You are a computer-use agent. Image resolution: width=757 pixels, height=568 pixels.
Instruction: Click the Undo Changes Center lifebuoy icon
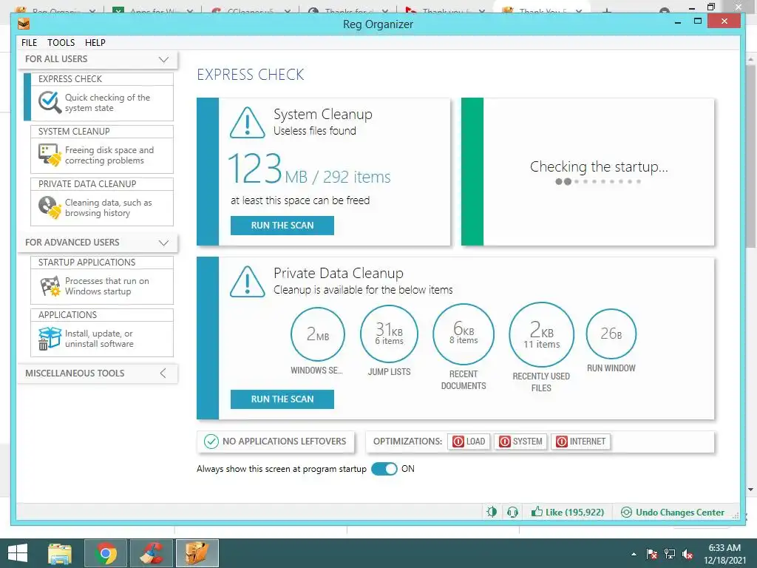click(x=626, y=512)
